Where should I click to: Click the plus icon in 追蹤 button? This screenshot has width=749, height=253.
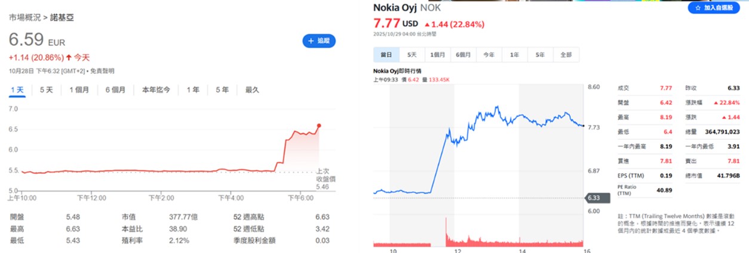pos(311,40)
